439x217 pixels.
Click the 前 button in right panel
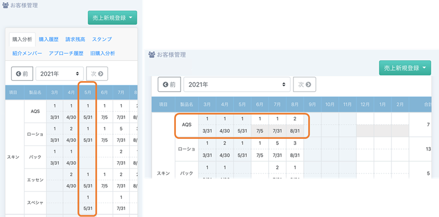(x=169, y=84)
